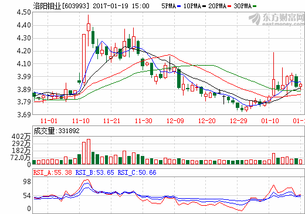The height and width of the screenshot is (214, 305).
Task: Select the 30PMA legend label
Action: tap(242, 6)
